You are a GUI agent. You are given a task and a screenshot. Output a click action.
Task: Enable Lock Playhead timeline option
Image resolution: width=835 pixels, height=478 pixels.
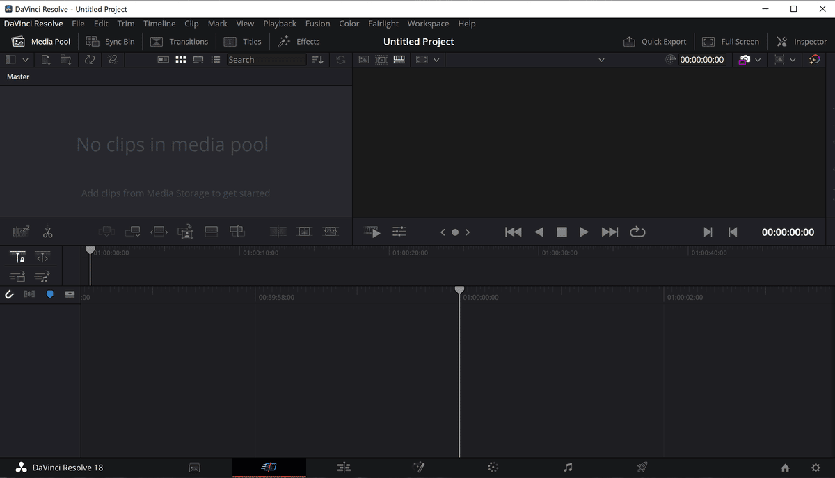(x=18, y=257)
